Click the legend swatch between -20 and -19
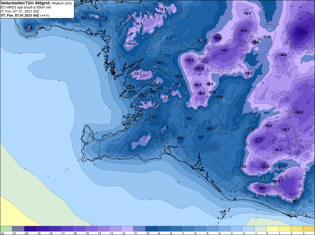The height and width of the screenshot is (235, 315). pos(30,229)
